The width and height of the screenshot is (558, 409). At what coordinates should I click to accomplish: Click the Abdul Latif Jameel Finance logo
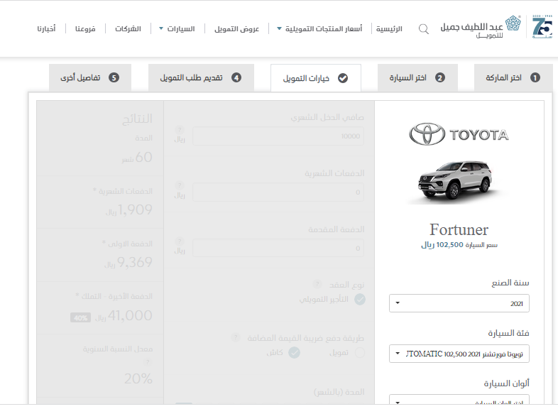(481, 27)
